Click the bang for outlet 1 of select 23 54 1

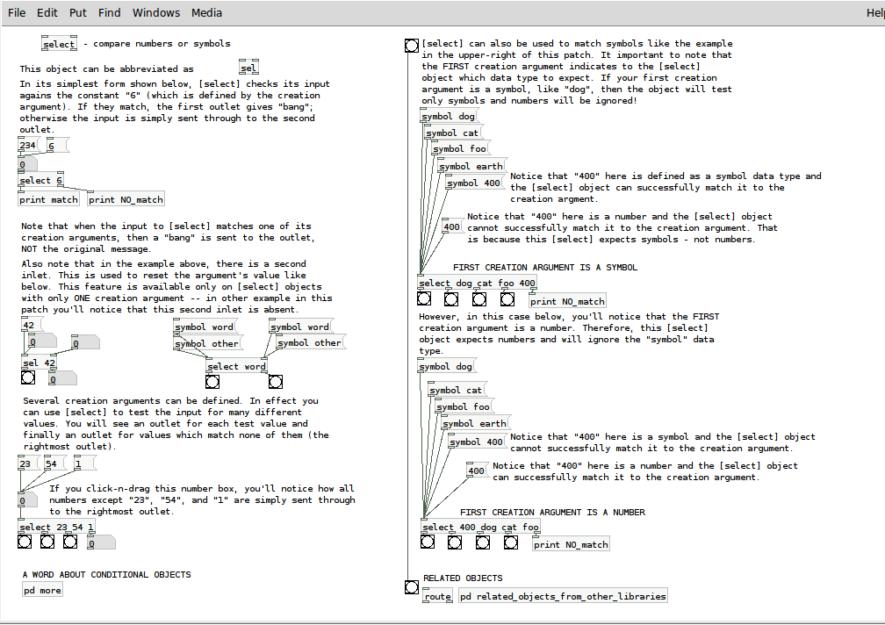coord(70,542)
